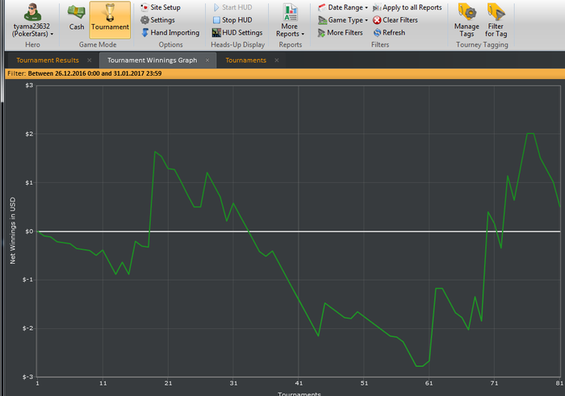The height and width of the screenshot is (396, 565).
Task: Close the Tournament Results tab
Action: coord(90,60)
